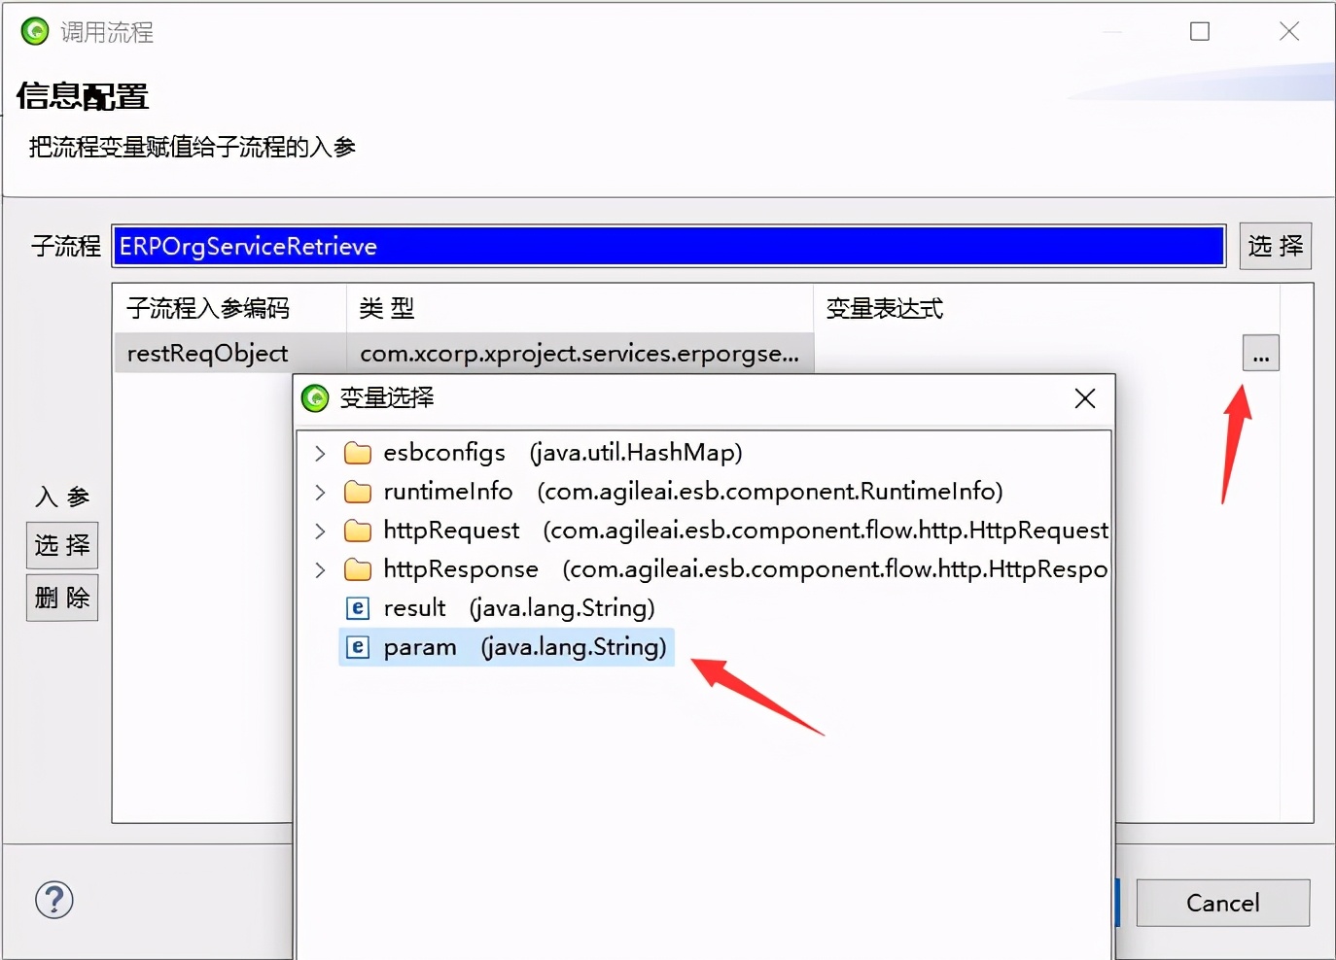The width and height of the screenshot is (1336, 960).
Task: Click the httpRequest folder icon
Action: tap(357, 530)
